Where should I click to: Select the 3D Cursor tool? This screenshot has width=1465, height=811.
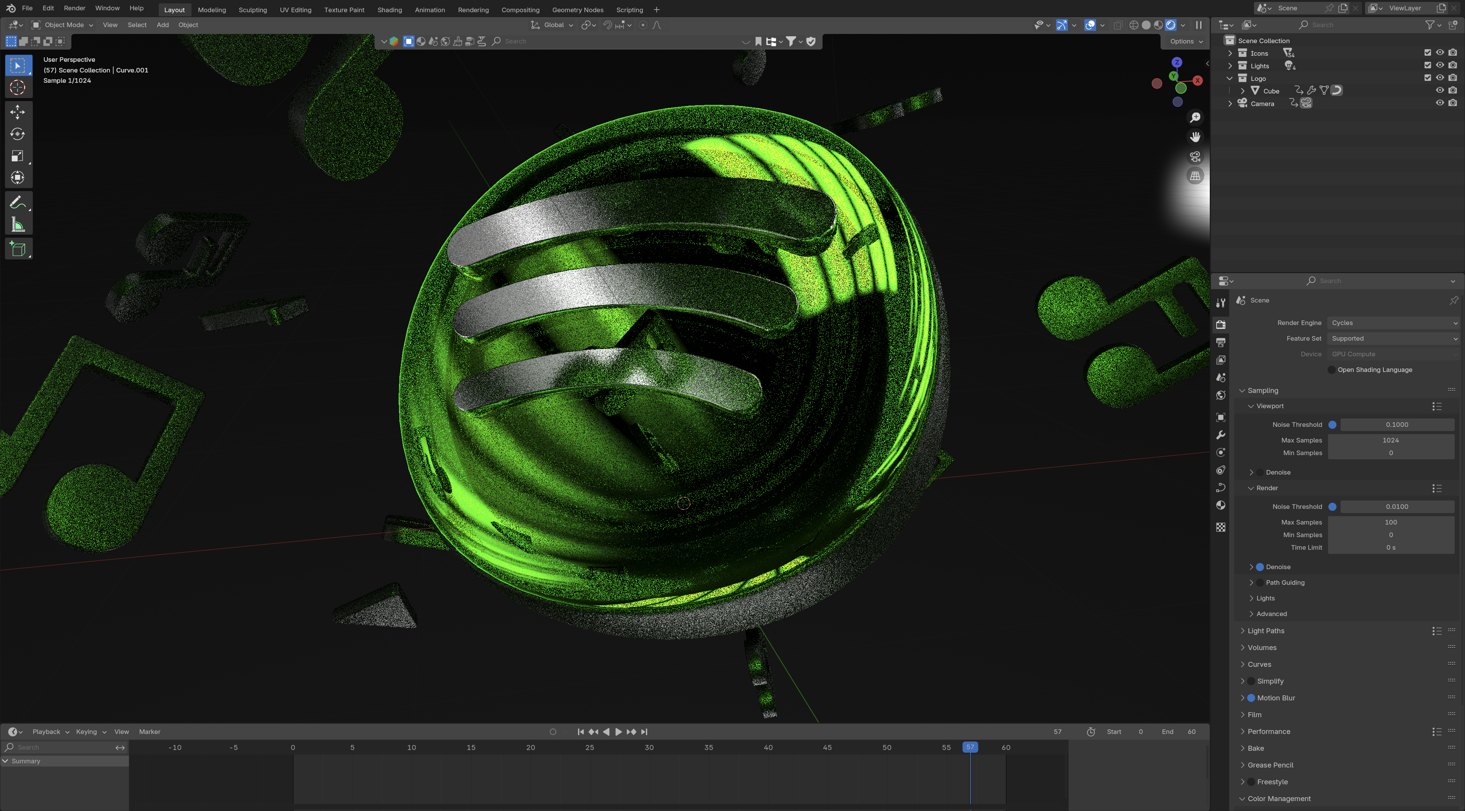18,88
